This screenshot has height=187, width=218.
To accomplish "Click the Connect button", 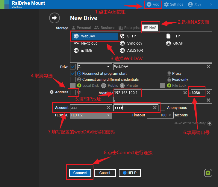I will (80, 173).
